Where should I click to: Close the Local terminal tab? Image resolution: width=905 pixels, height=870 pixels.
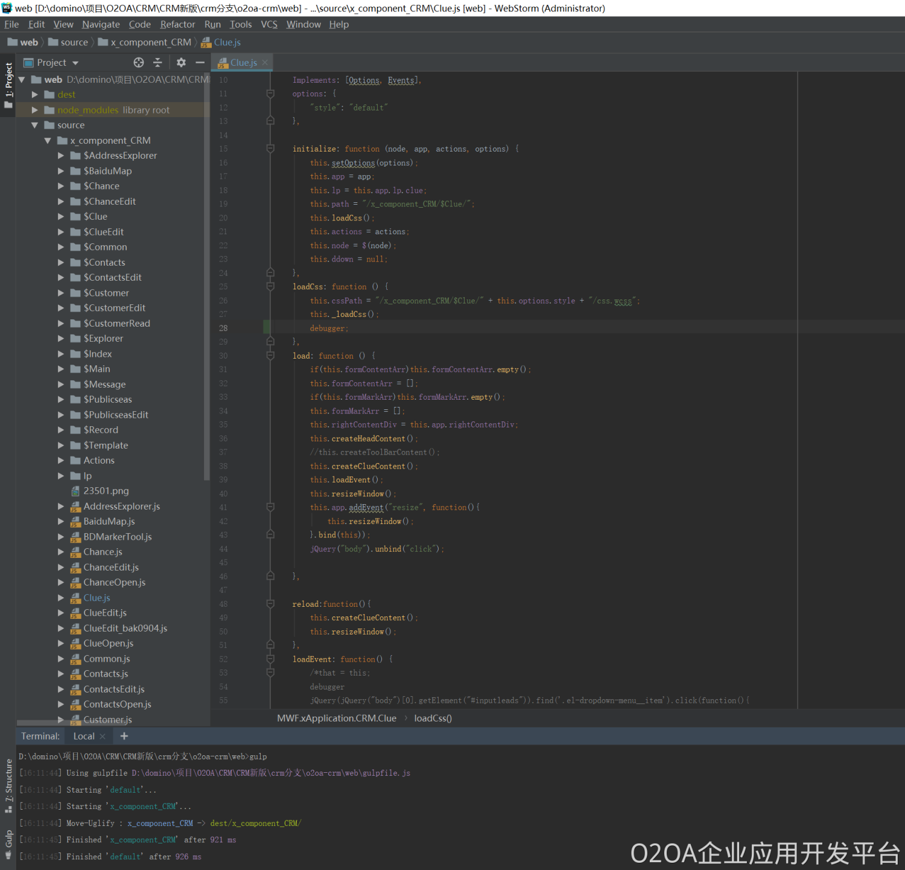103,736
